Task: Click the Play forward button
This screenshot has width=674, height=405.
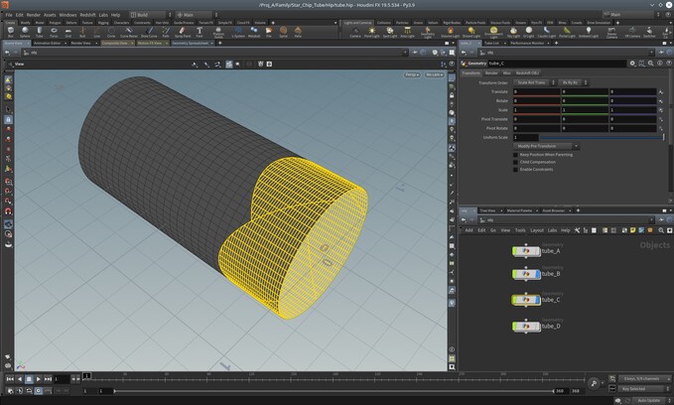Action: 39,379
